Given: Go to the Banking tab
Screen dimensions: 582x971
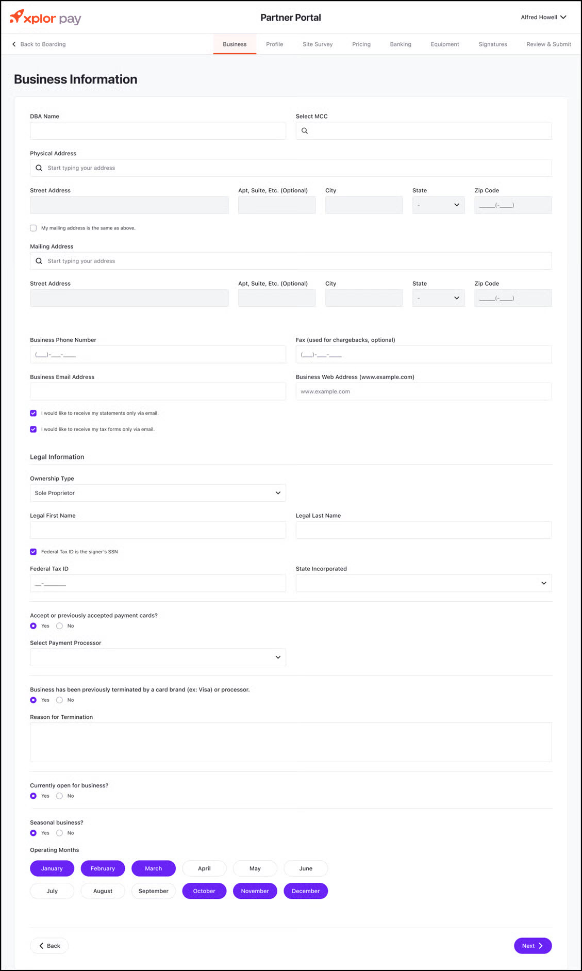Looking at the screenshot, I should click(401, 44).
